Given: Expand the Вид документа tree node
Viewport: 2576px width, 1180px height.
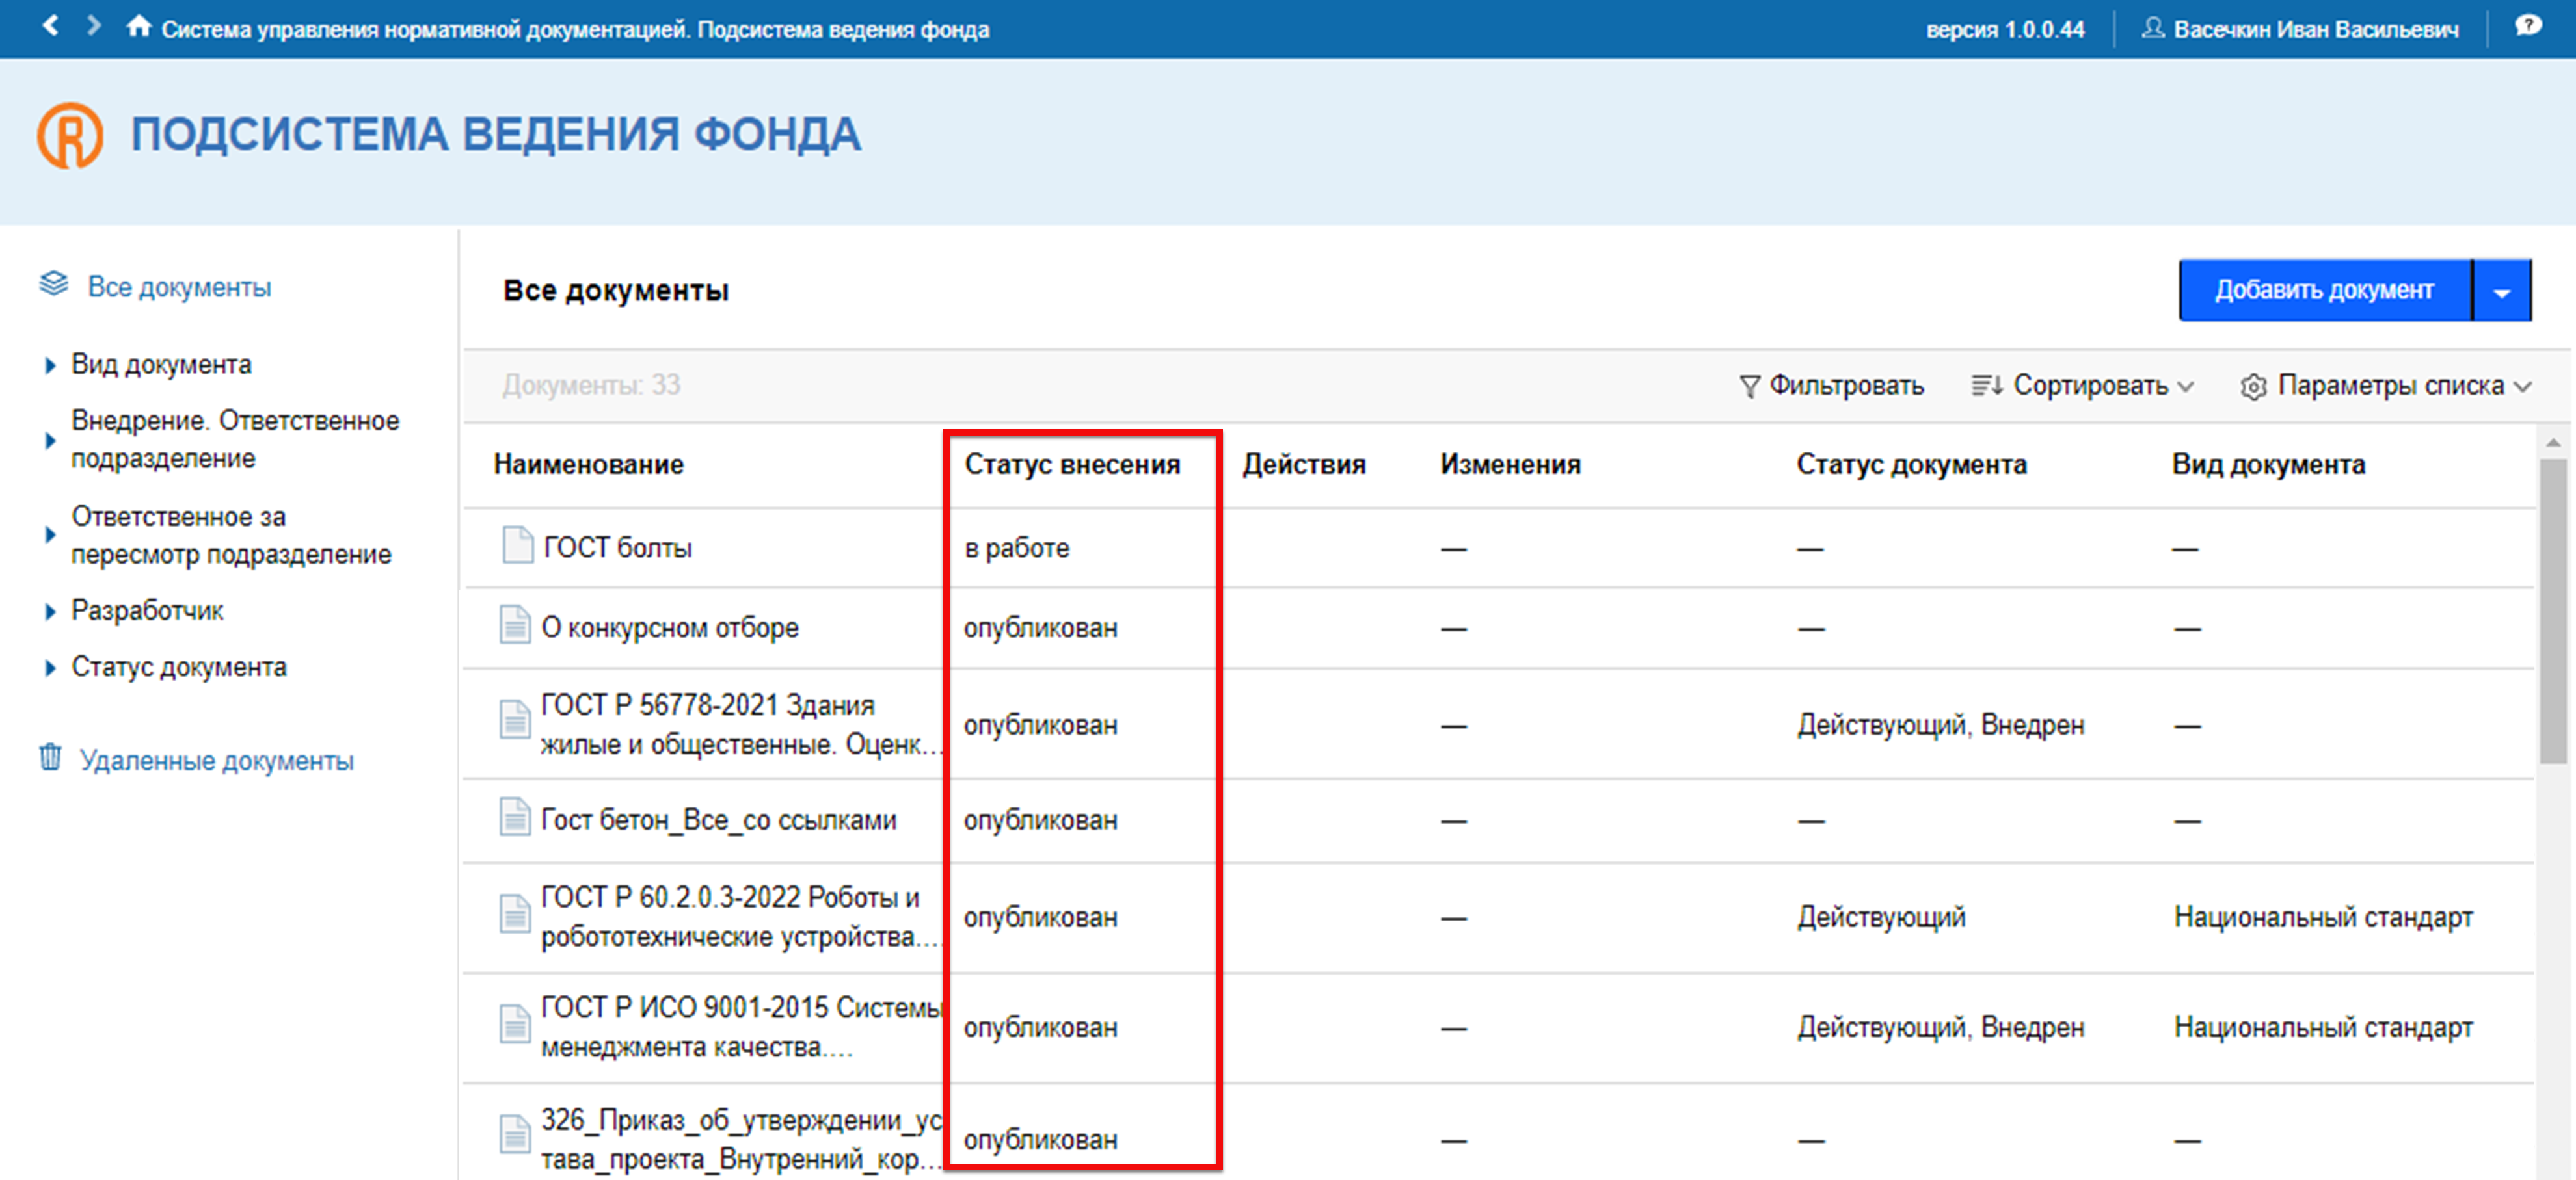Looking at the screenshot, I should point(50,365).
